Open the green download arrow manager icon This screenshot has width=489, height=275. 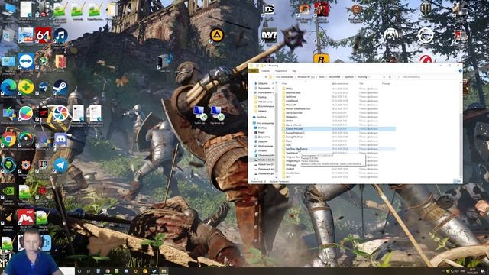coord(8,165)
